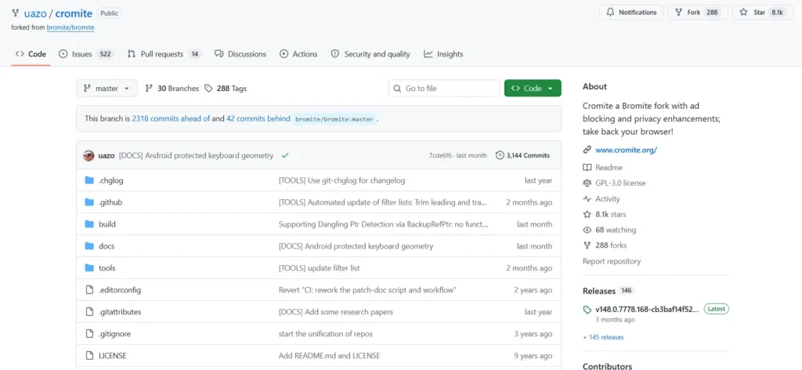Go to the Discussions tab
Image resolution: width=802 pixels, height=370 pixels.
[x=240, y=54]
